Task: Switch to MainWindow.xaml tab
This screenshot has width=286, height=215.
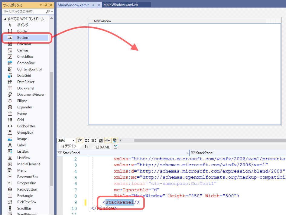Action: pos(73,5)
